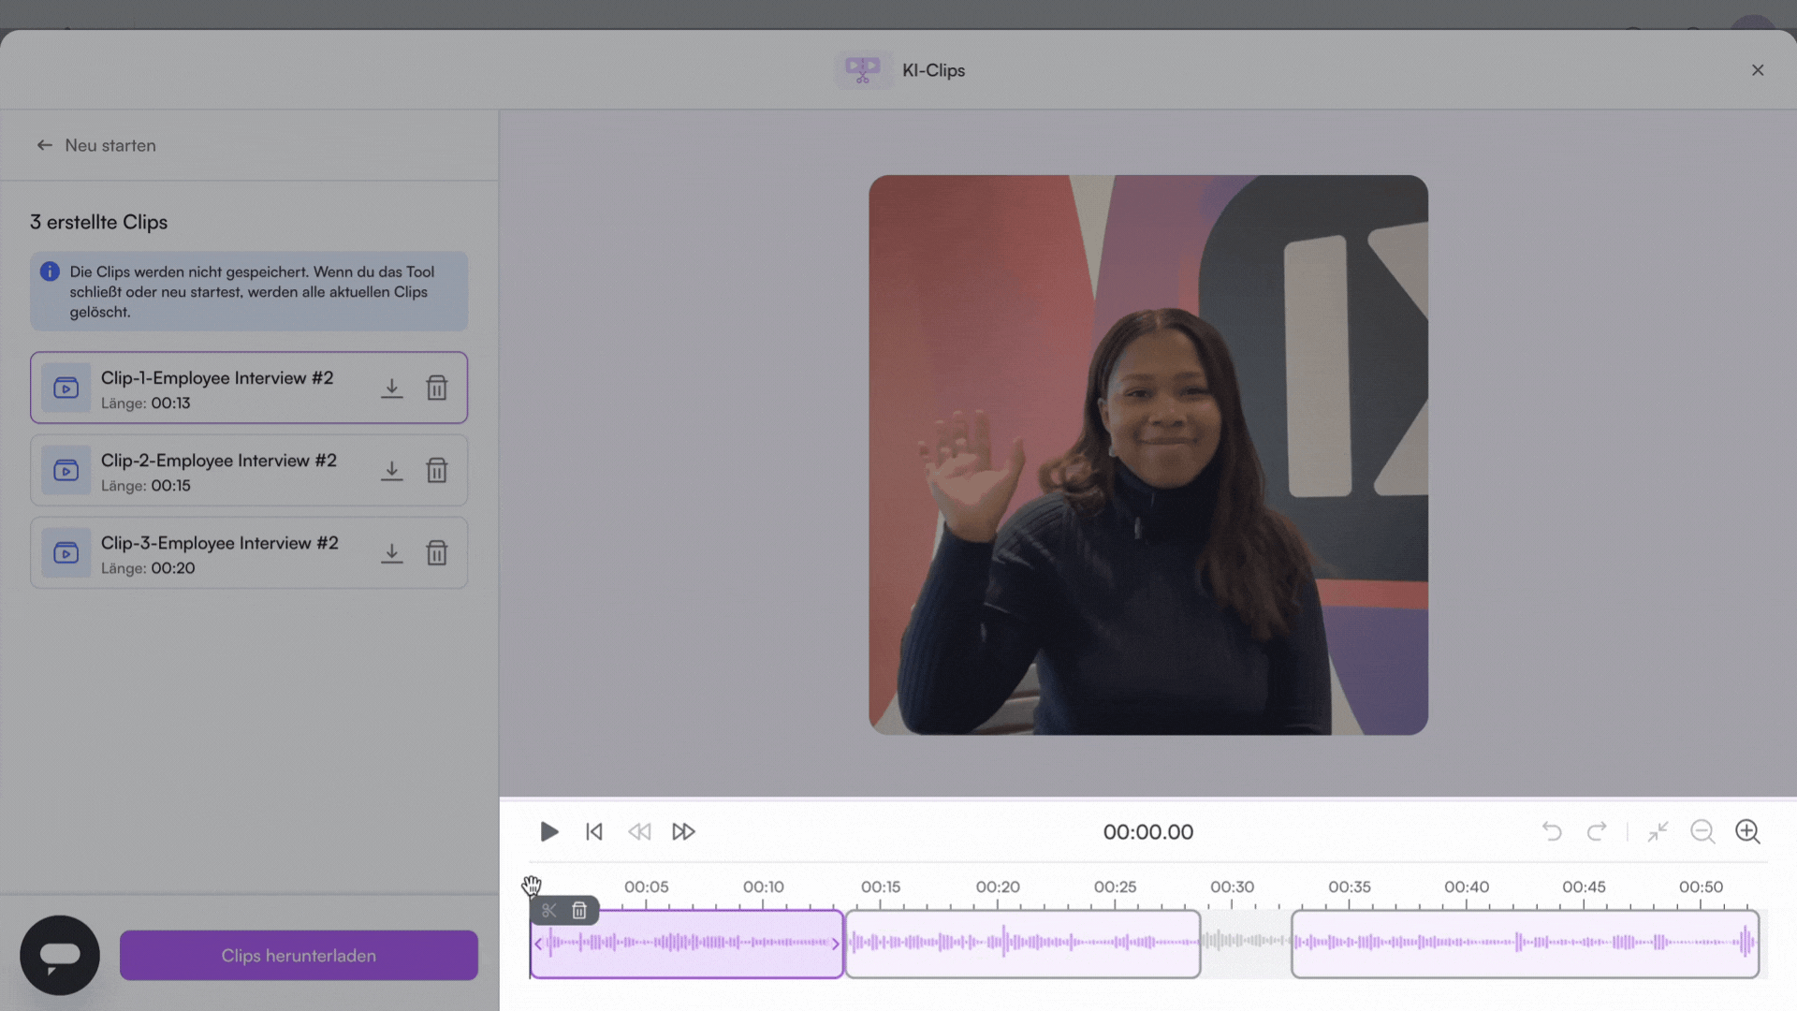The width and height of the screenshot is (1797, 1011).
Task: Jump to the start of the clip
Action: (594, 831)
